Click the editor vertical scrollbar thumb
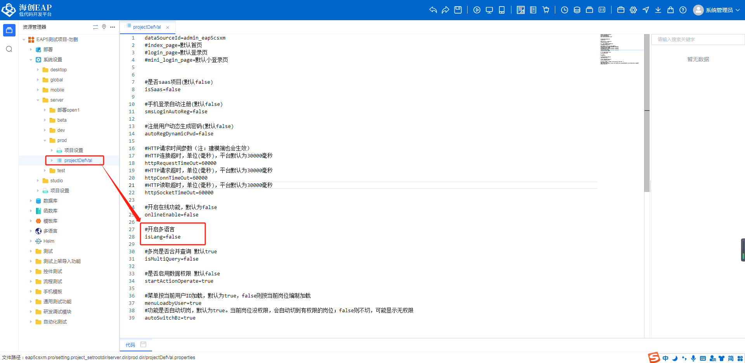Viewport: 745px width, 363px height. point(647,112)
